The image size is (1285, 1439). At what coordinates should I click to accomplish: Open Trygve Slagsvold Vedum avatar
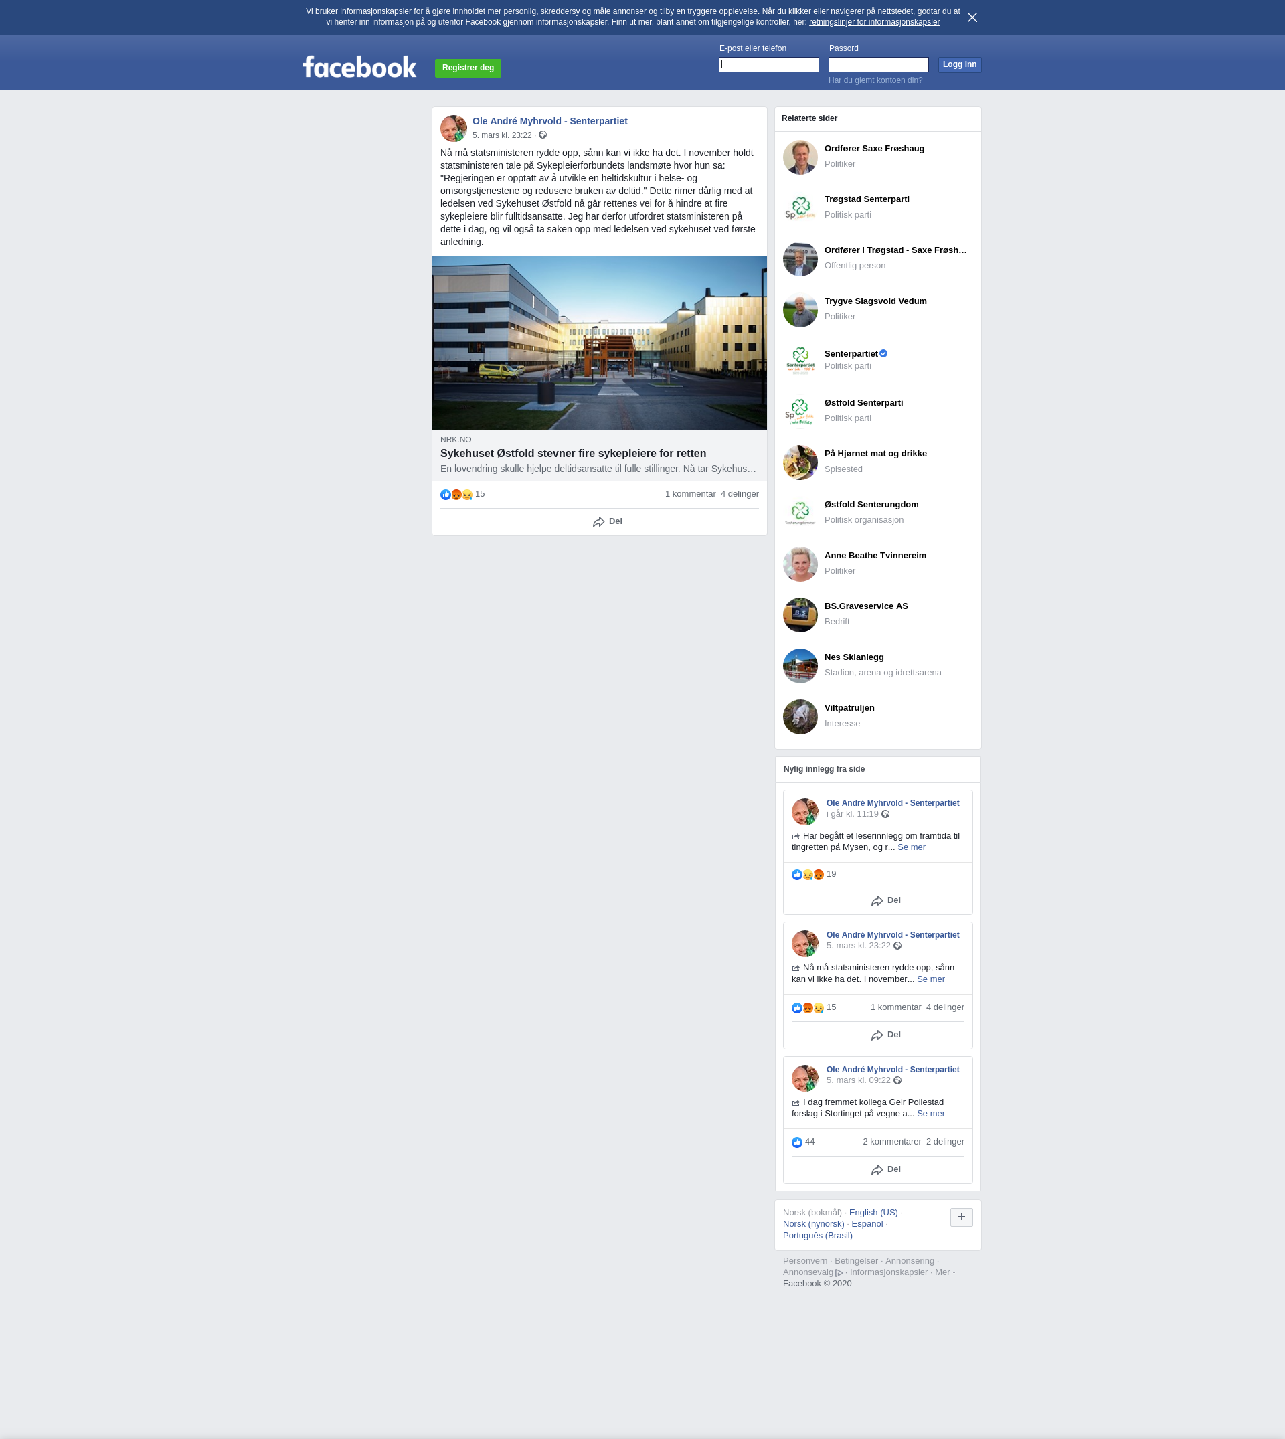point(800,309)
